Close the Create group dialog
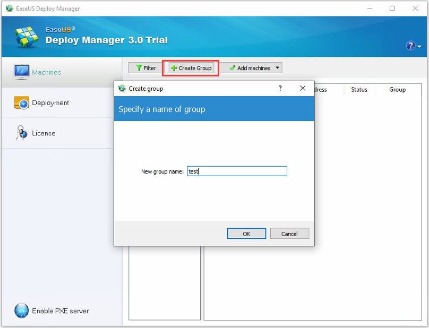This screenshot has width=429, height=328. 303,88
